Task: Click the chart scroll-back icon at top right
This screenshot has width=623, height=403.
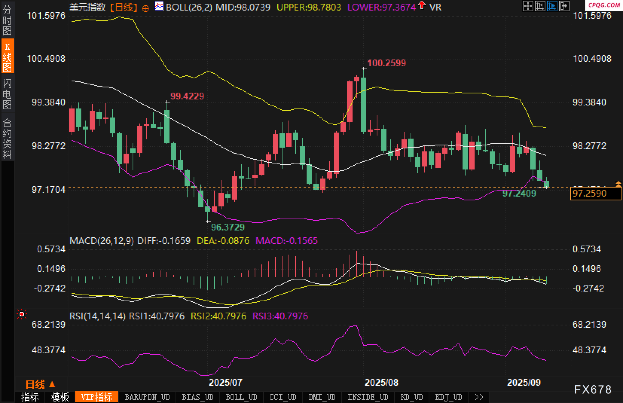Action: click(540, 6)
